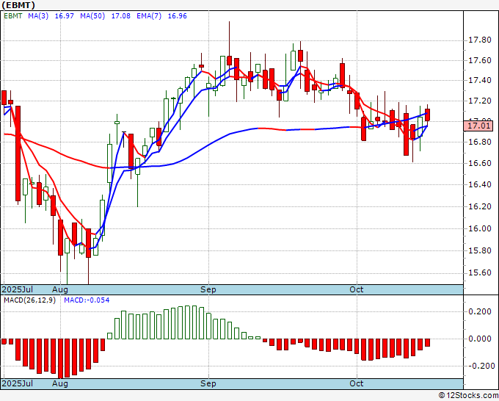
Task: Click the 0.000 MACD axis label
Action: 480,339
